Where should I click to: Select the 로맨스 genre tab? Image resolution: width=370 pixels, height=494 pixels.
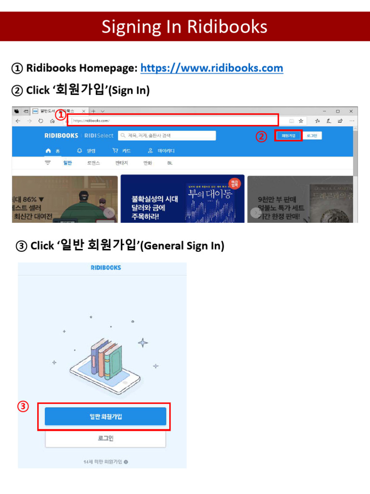click(93, 163)
